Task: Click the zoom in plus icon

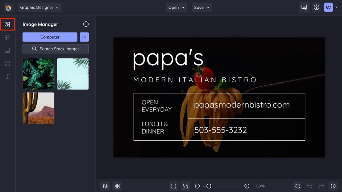Action: tap(247, 186)
